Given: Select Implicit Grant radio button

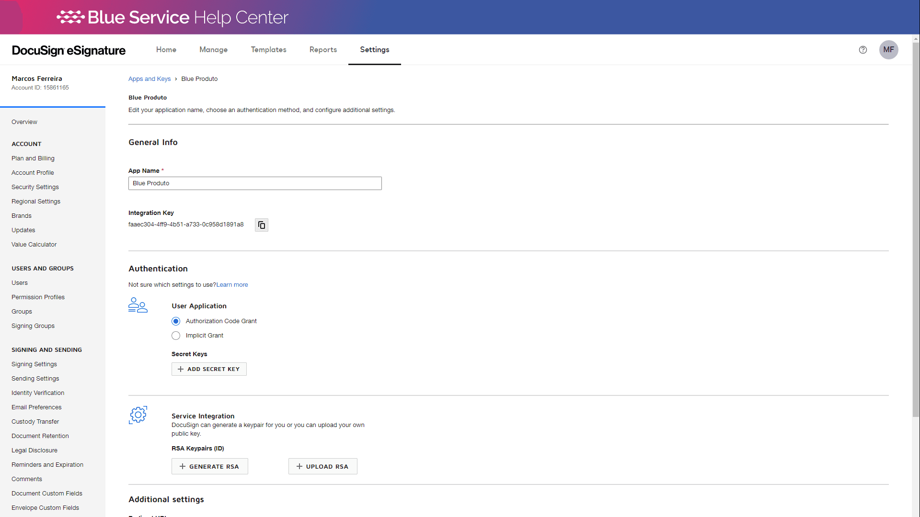Looking at the screenshot, I should [176, 336].
